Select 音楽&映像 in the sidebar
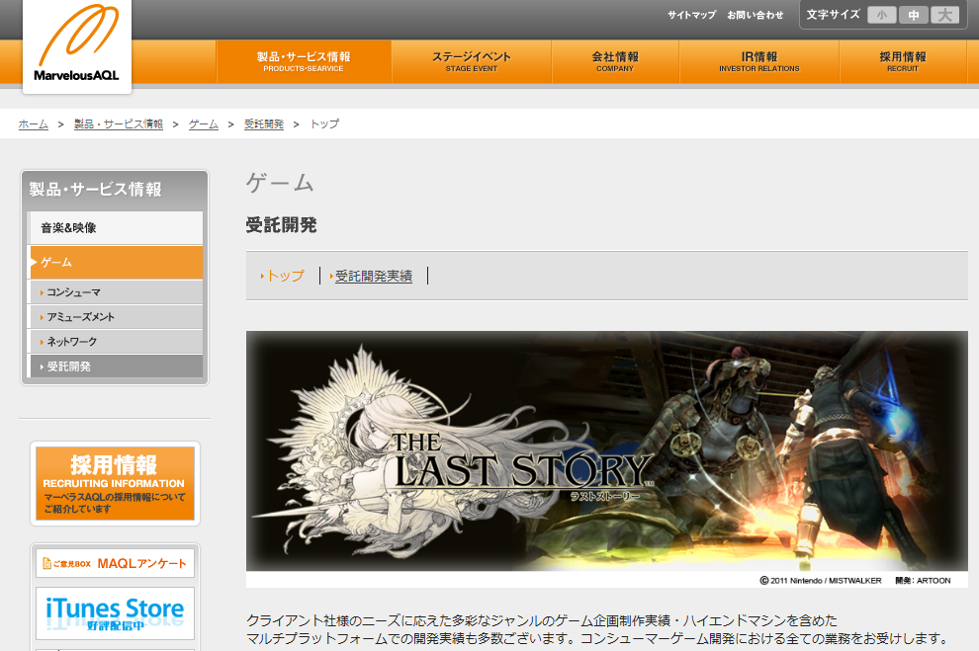This screenshot has width=979, height=651. (116, 227)
